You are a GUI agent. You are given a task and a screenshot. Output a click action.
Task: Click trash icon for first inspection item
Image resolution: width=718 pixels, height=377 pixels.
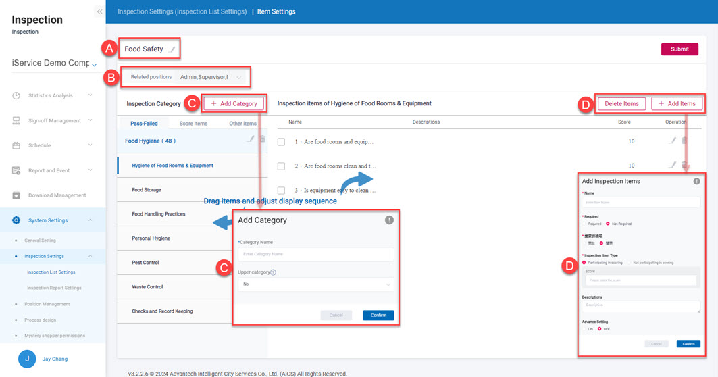coord(684,141)
